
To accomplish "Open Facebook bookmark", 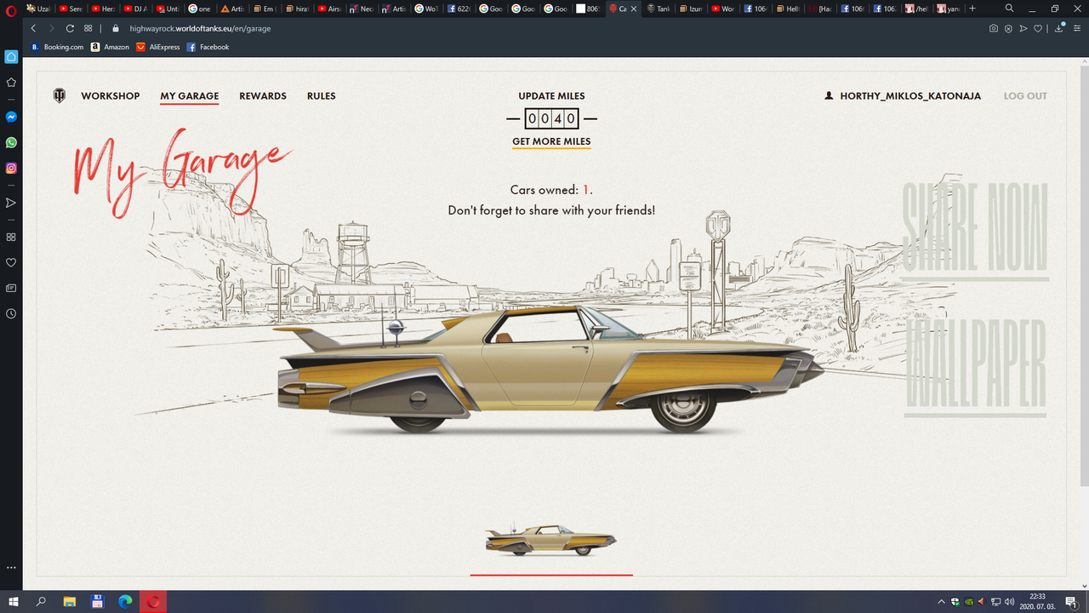I will 208,47.
